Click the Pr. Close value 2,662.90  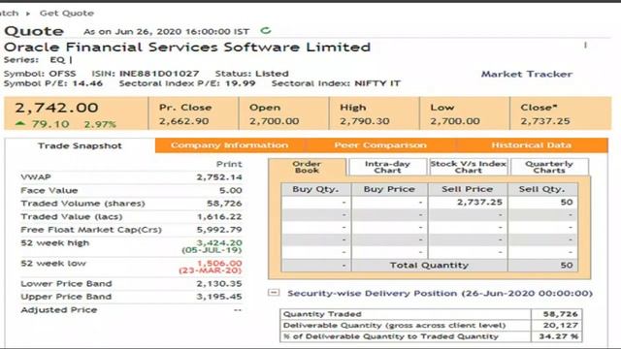(183, 121)
